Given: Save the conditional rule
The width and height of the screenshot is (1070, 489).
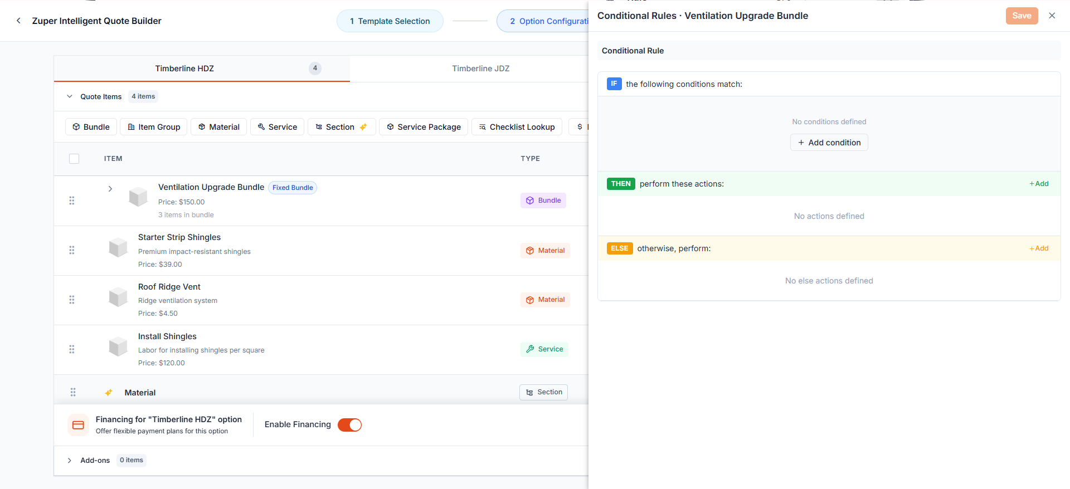Looking at the screenshot, I should pos(1022,16).
